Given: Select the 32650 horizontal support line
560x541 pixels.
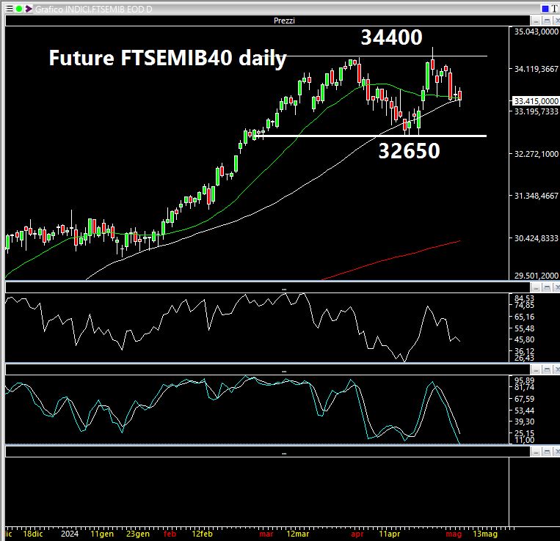Looking at the screenshot, I should [371, 136].
